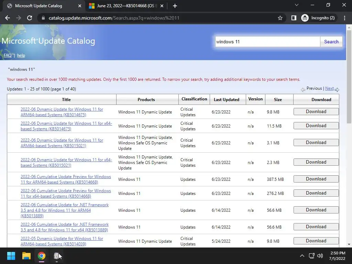Click the scrollbar down arrow
This screenshot has height=264, width=352.
click(349, 244)
